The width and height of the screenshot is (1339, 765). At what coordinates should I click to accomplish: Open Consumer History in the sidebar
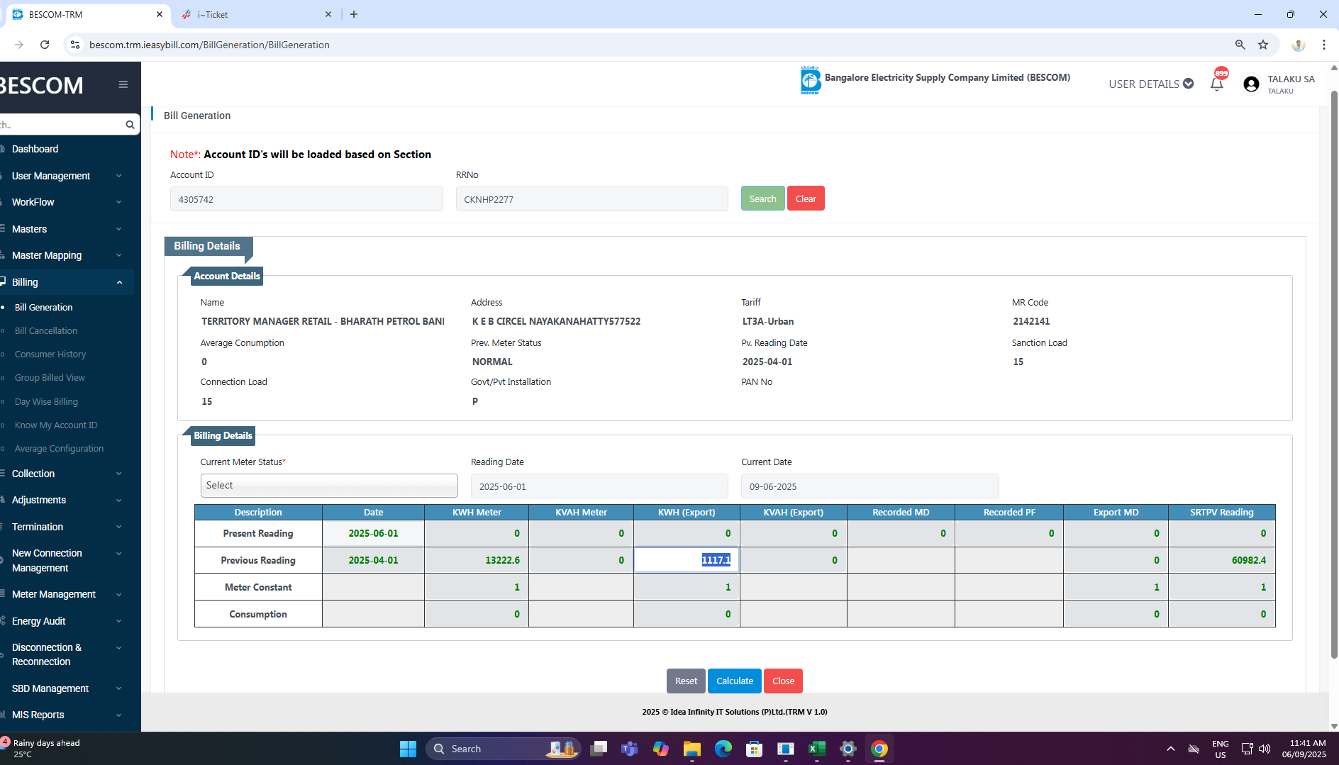[50, 354]
